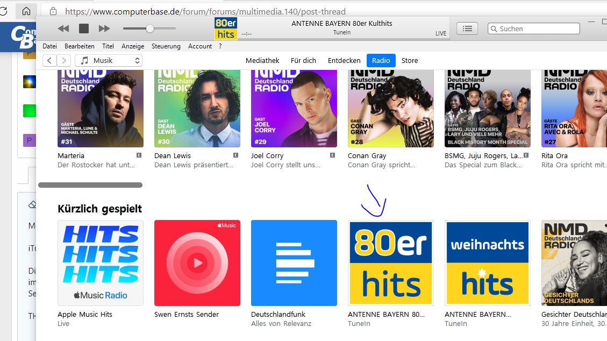The height and width of the screenshot is (341, 607).
Task: Click the eraser icon in the browser editor
Action: (x=32, y=204)
